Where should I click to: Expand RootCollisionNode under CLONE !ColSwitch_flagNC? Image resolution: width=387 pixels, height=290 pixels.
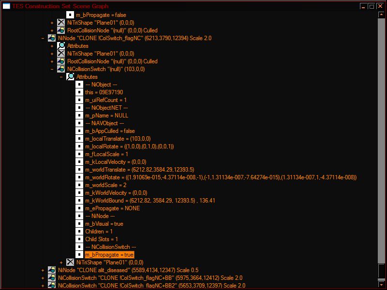(x=52, y=61)
